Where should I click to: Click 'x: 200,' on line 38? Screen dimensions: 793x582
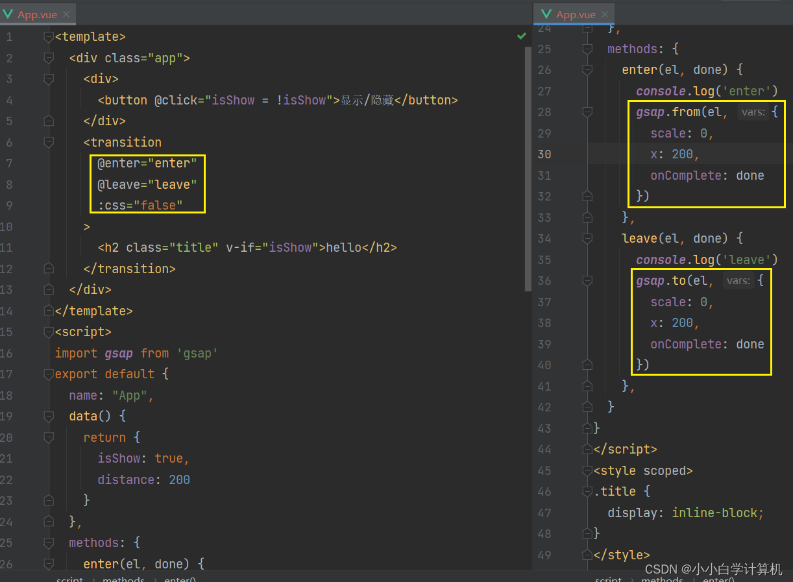[x=676, y=323]
